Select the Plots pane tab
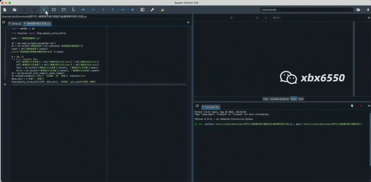371x182 pixels. [294, 99]
